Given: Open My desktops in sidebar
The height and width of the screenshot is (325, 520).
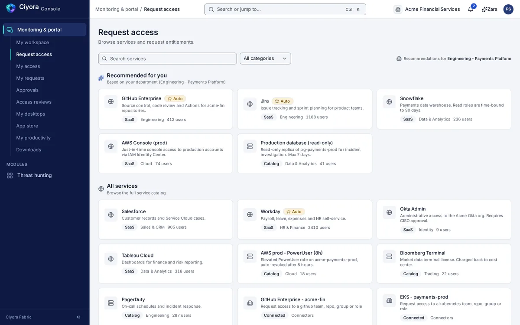Looking at the screenshot, I should tap(30, 114).
